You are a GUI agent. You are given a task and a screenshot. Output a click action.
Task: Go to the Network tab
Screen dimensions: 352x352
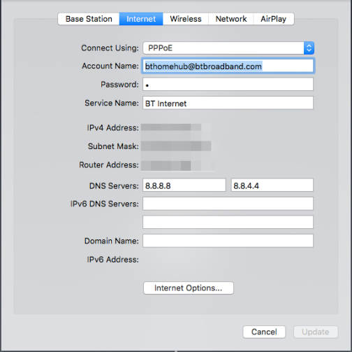(x=231, y=19)
